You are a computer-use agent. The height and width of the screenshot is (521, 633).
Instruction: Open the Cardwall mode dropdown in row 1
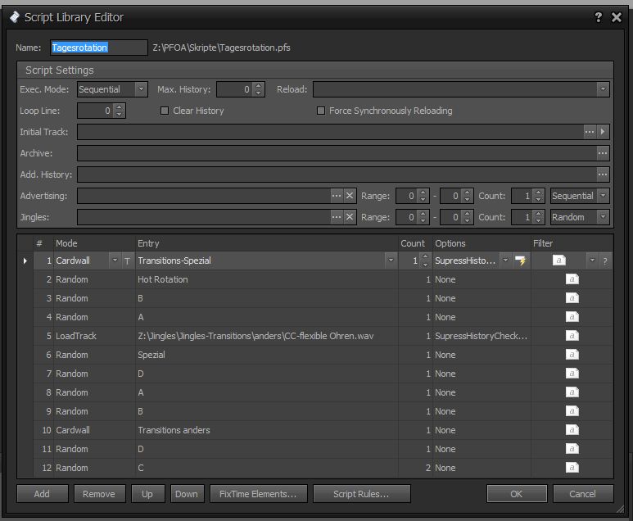(115, 260)
